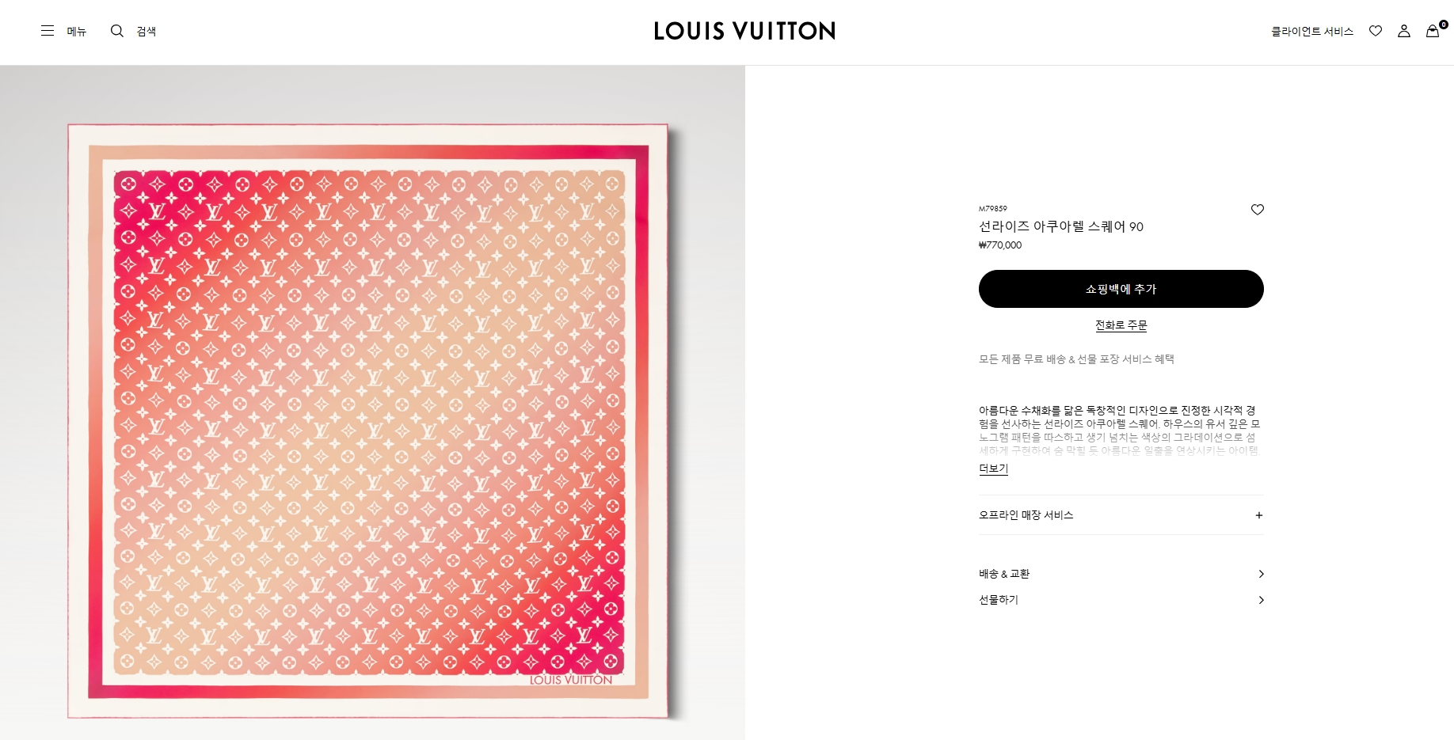The width and height of the screenshot is (1454, 740).
Task: Open 클라이언트 서비스 link
Action: pos(1312,32)
